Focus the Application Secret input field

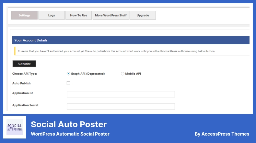point(121,107)
